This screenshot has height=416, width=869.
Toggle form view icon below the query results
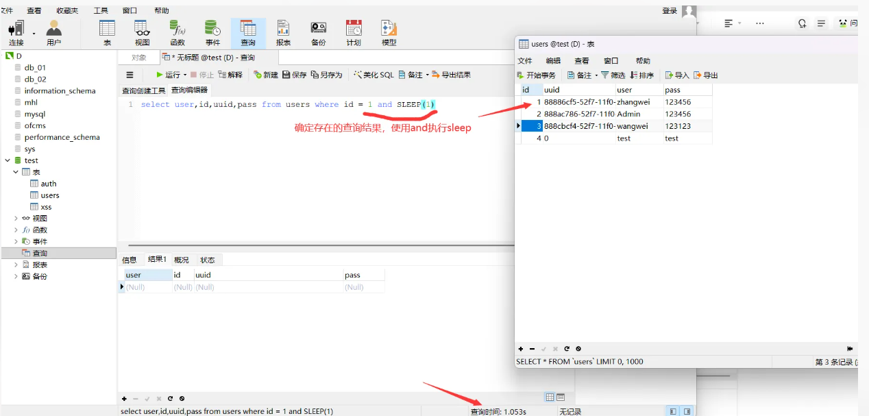pos(561,397)
